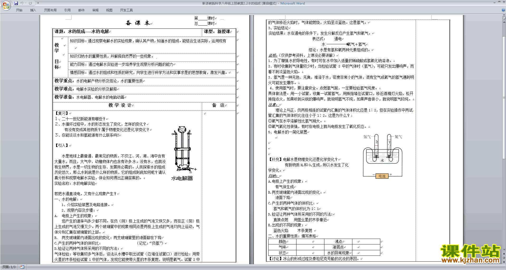This screenshot has width=506, height=270.
Task: Click the 情感目标 row text
Action: pyautogui.click(x=149, y=72)
